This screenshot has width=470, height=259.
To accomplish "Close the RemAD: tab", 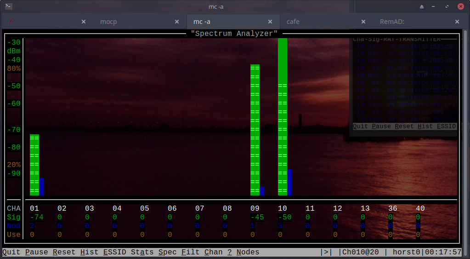I will (457, 22).
